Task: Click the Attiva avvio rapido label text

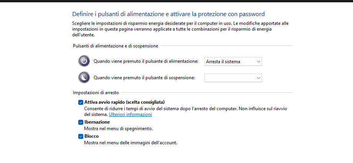Action: tap(124, 102)
